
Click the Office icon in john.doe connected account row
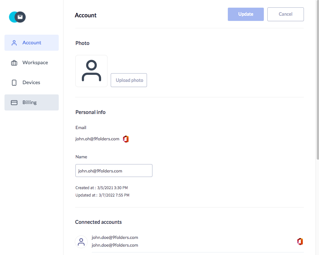click(300, 242)
